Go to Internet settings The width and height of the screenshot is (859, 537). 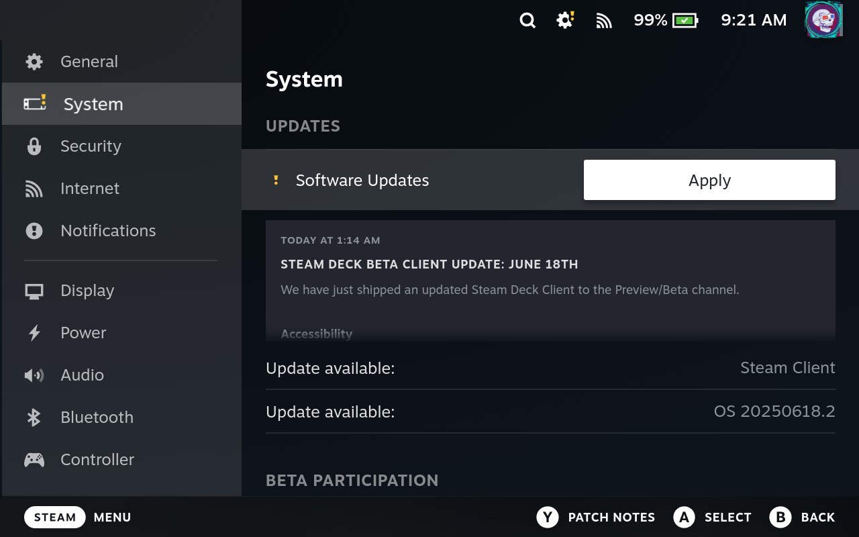click(x=90, y=189)
